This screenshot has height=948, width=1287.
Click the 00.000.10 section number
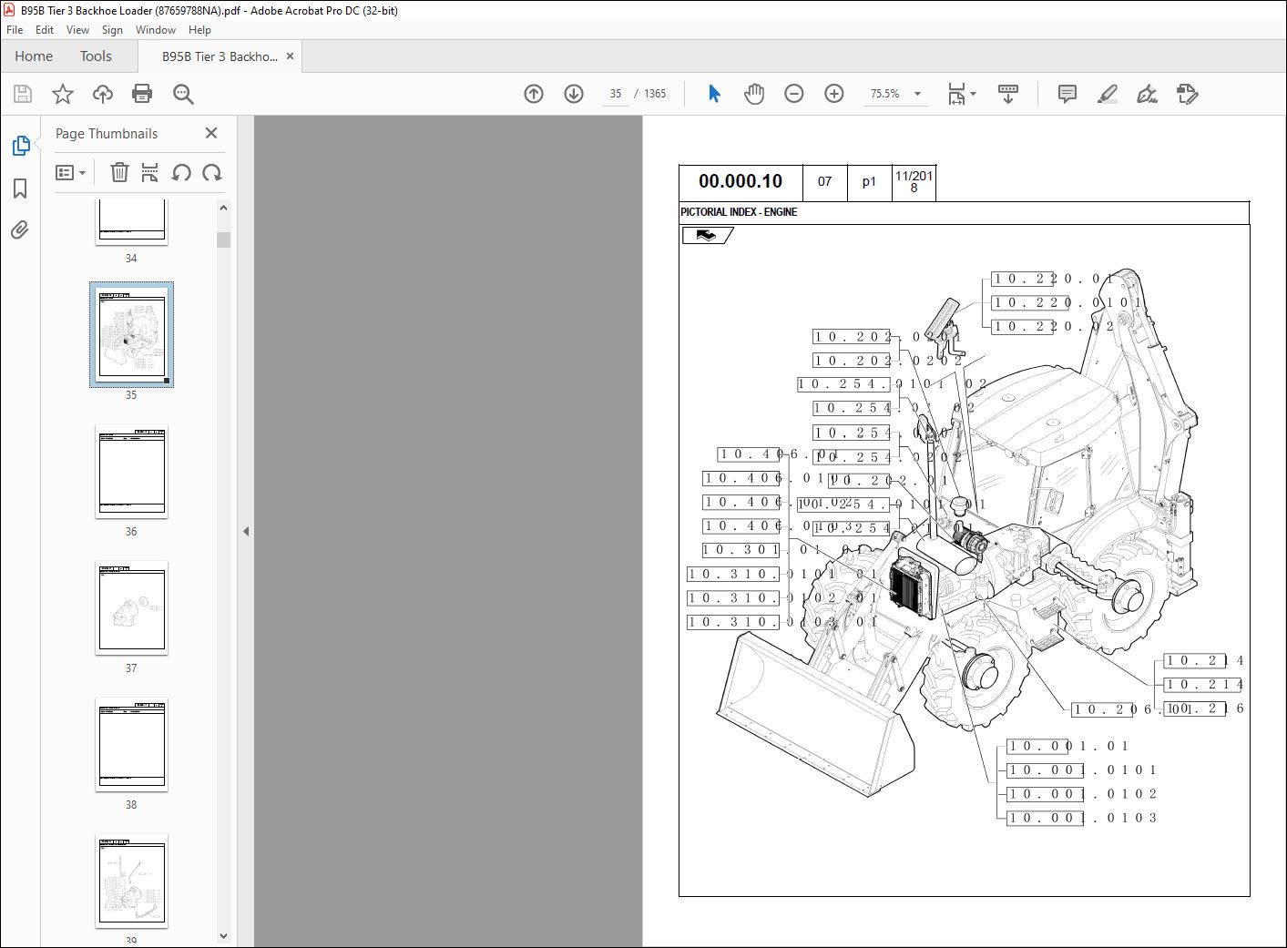[x=741, y=181]
